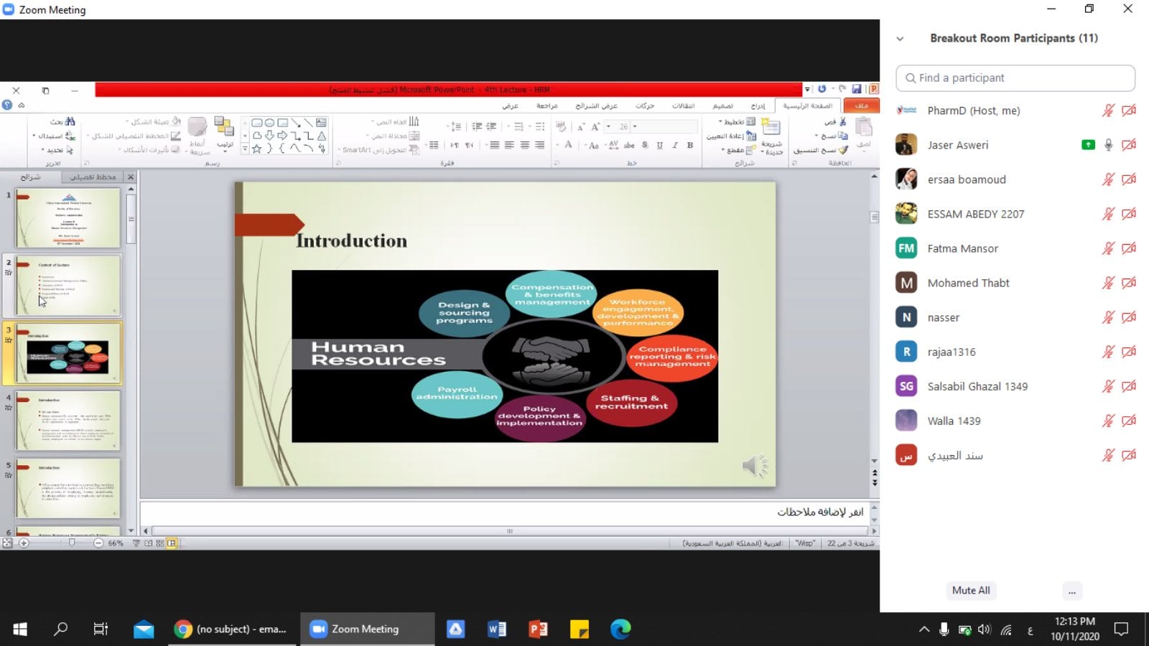Open the red File tab in PowerPoint
This screenshot has height=646, width=1149.
pyautogui.click(x=862, y=106)
